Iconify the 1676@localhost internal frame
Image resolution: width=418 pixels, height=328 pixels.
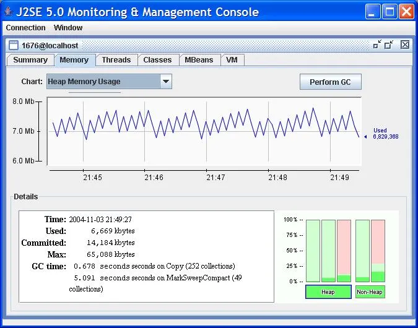[377, 45]
